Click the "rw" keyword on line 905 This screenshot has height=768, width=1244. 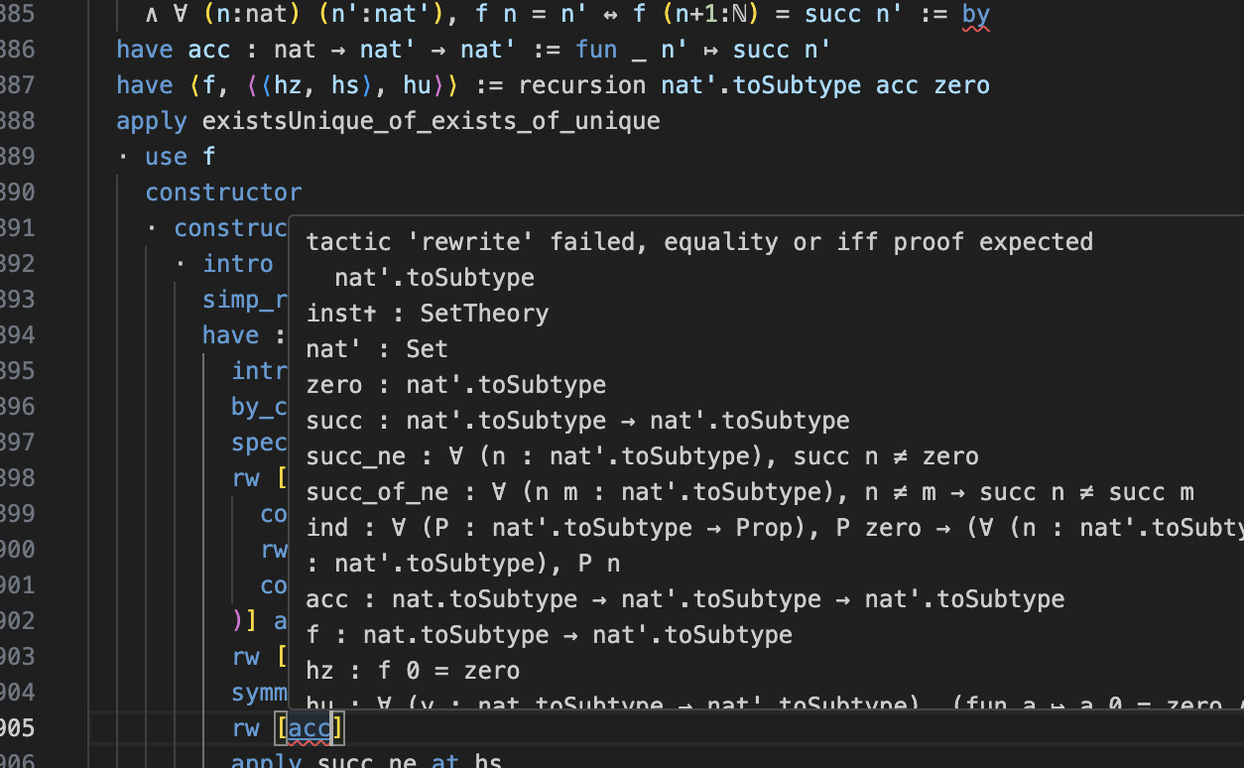pos(246,728)
